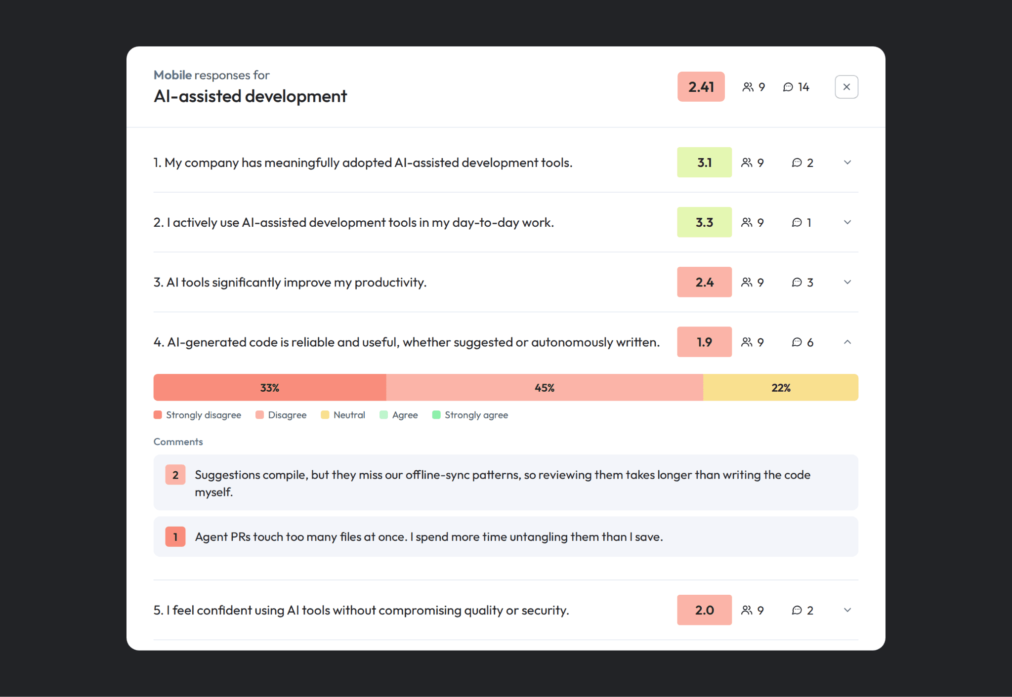1012x697 pixels.
Task: Click question 3 text about productivity
Action: click(x=290, y=282)
